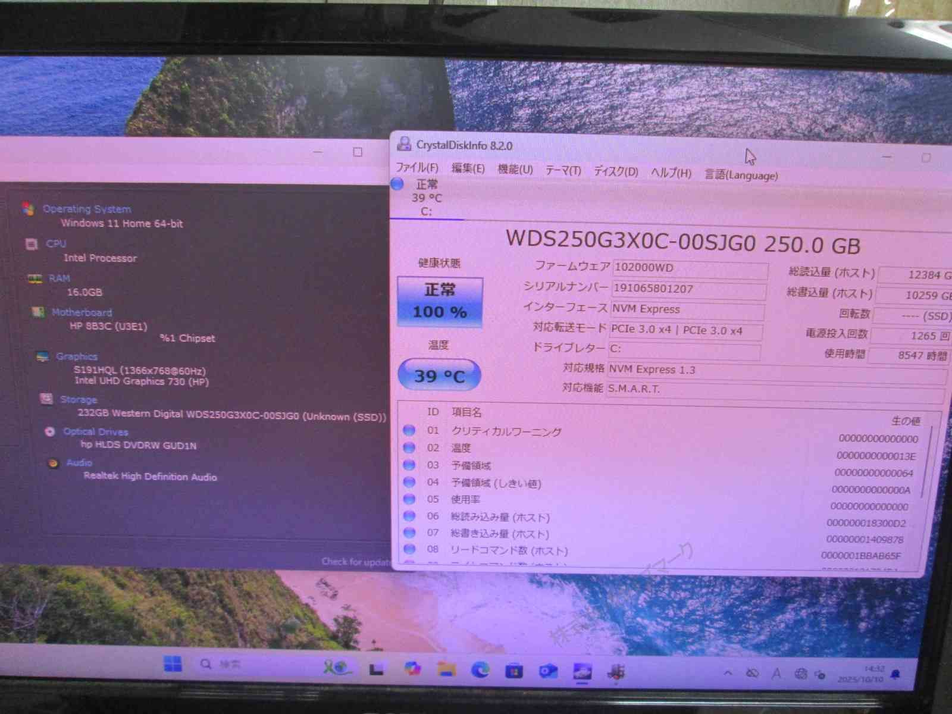This screenshot has height=714, width=952.
Task: Click the 正常 100% health status button
Action: (439, 302)
